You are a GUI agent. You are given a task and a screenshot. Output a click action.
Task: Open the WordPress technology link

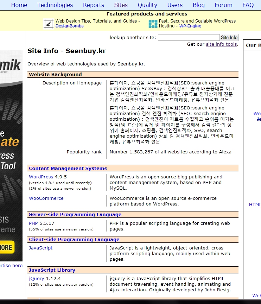click(41, 177)
